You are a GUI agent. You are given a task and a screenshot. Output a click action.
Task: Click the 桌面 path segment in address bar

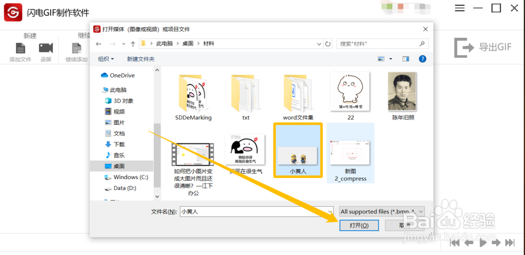point(188,44)
